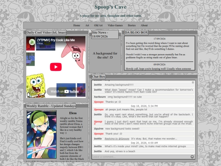Open the Video Games page
The width and height of the screenshot is (221, 166).
click(115, 25)
